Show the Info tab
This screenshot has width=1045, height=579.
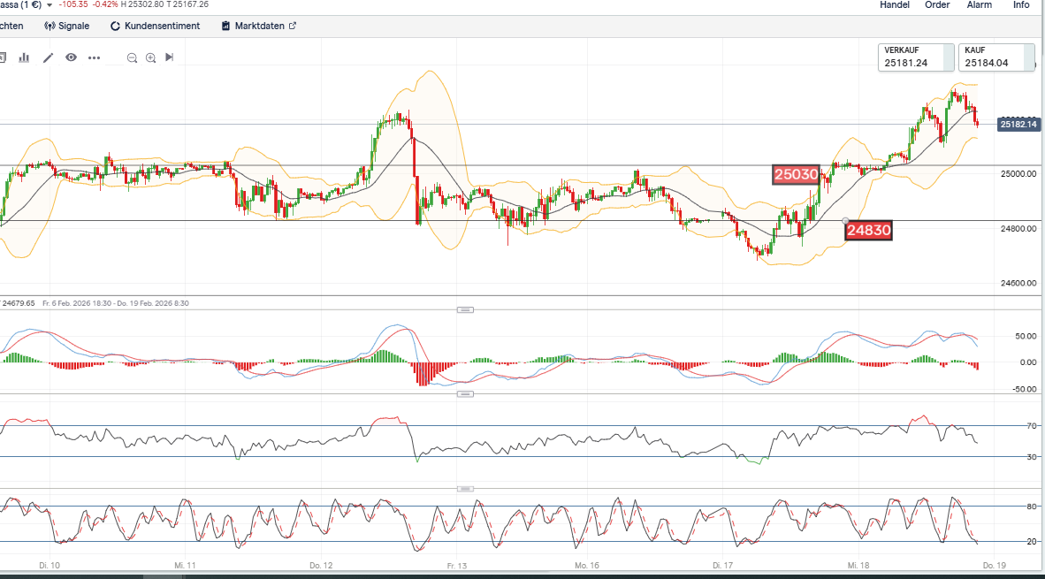[x=1021, y=5]
